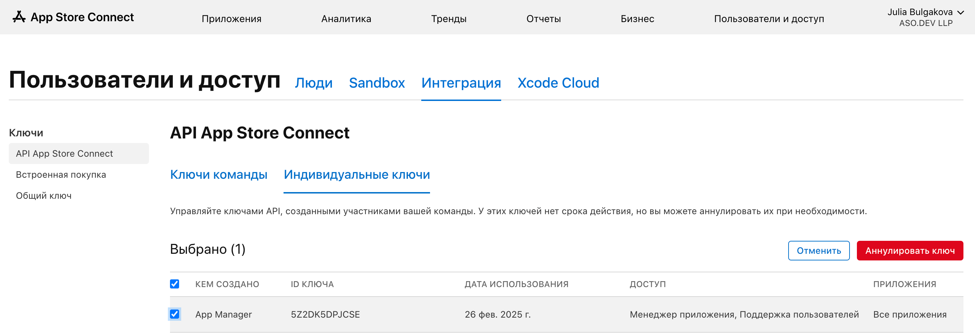Click the red Аннулировать ключ button
The image size is (975, 333).
point(910,251)
